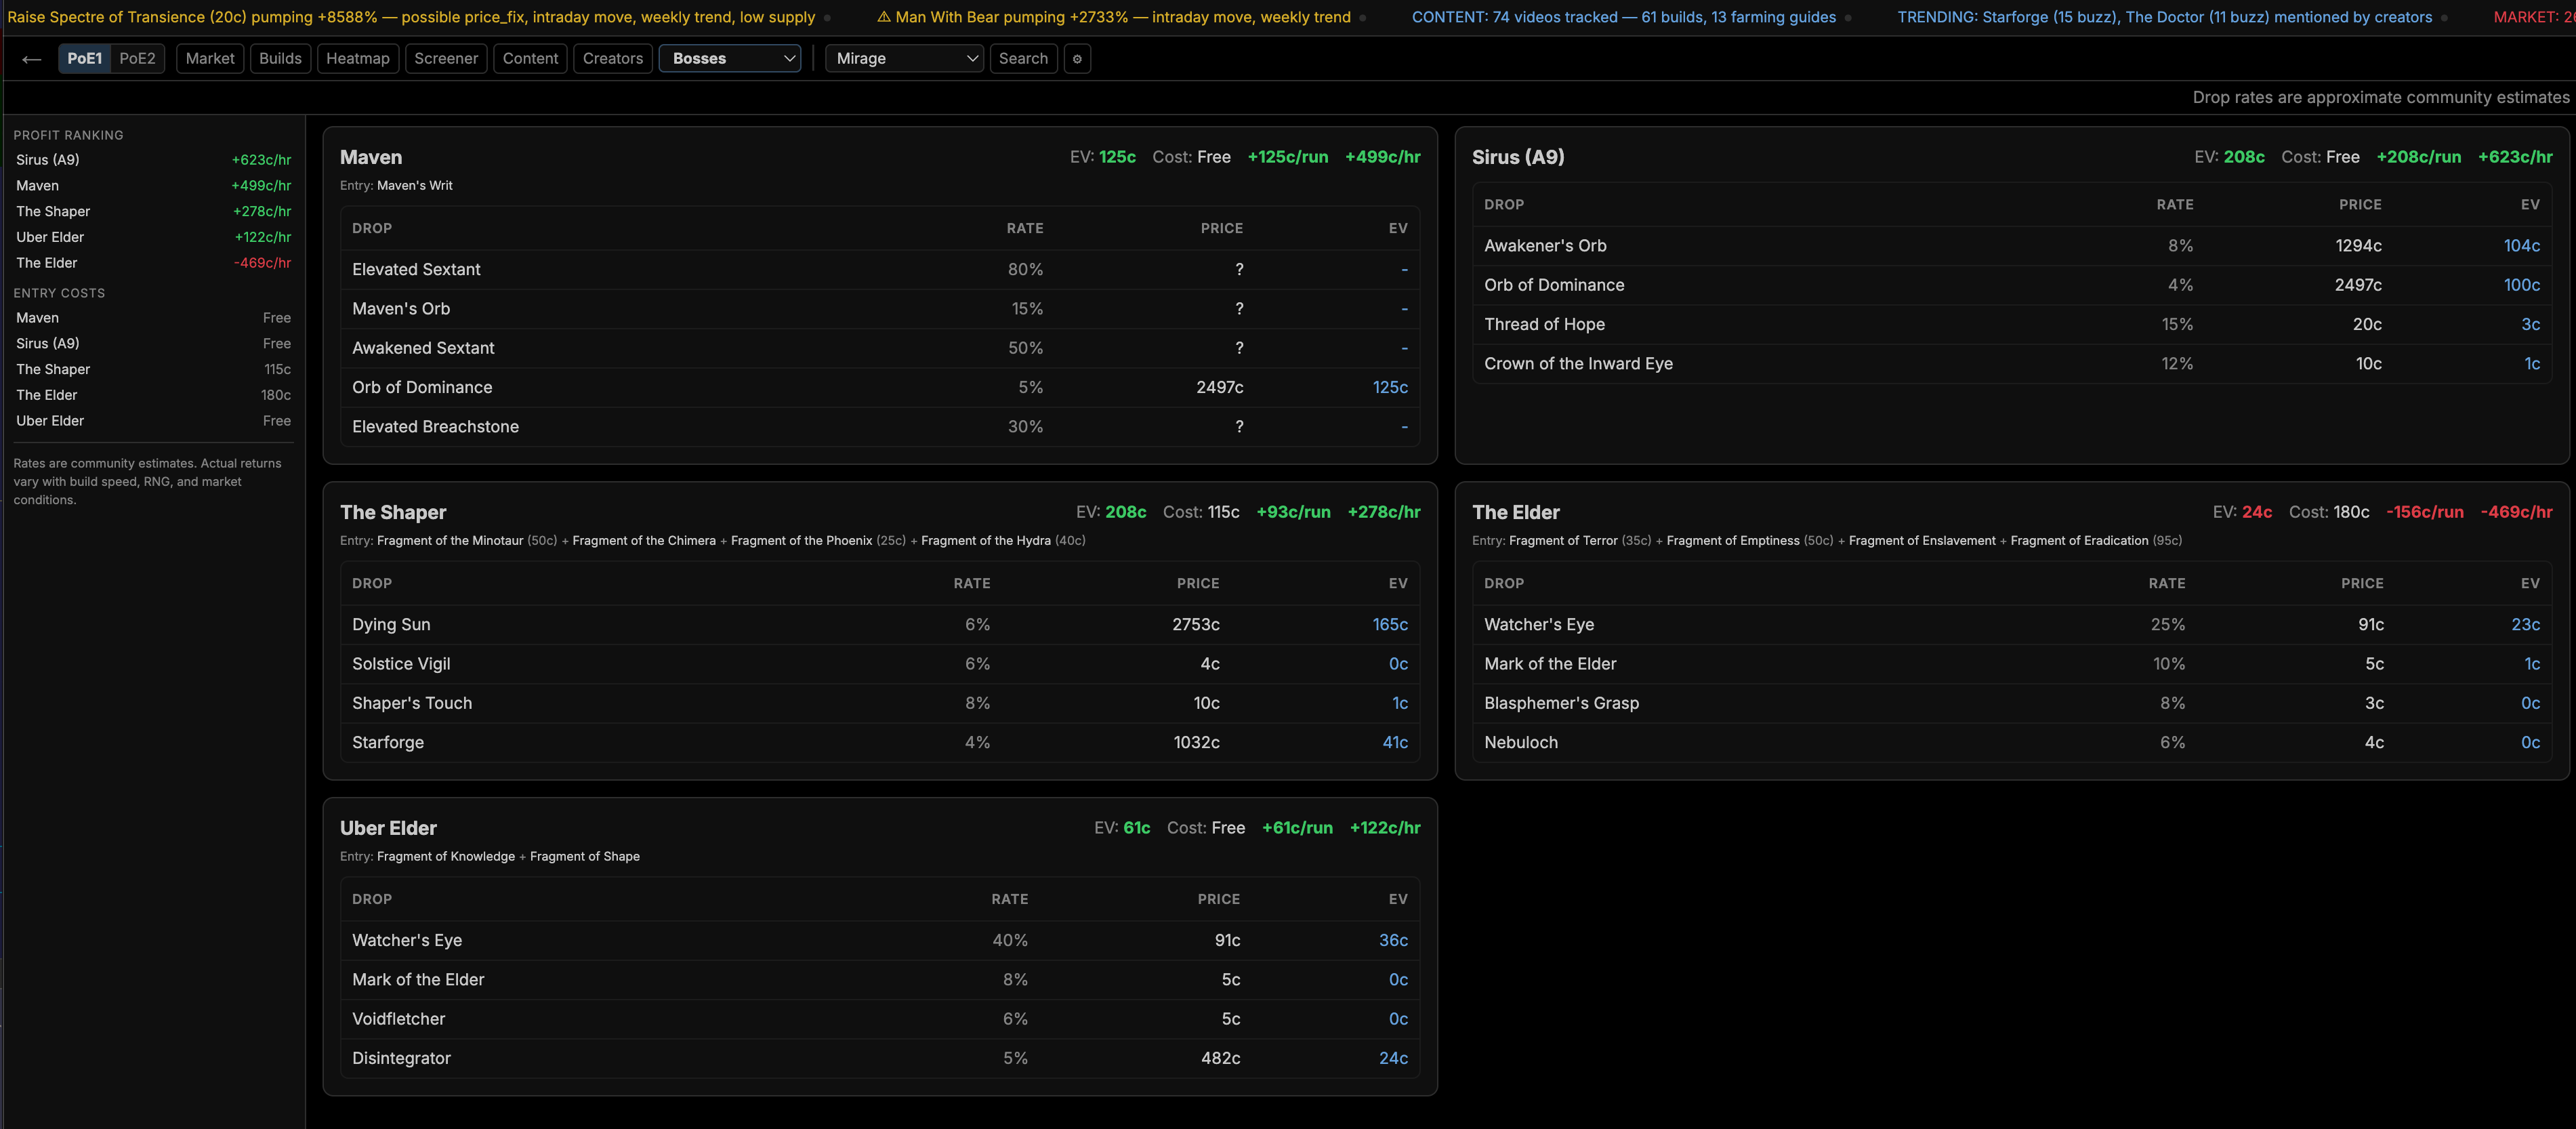Select the PoE1 game toggle
The image size is (2576, 1129).
pos(85,59)
